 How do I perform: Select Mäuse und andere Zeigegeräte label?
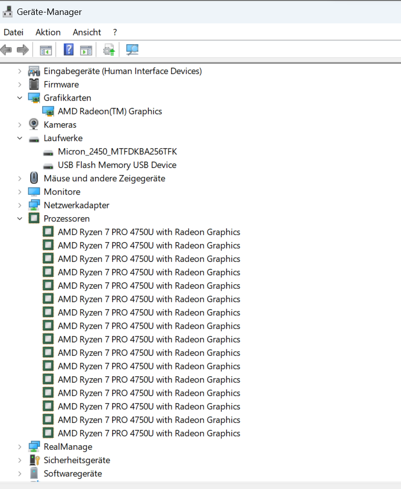(x=105, y=178)
